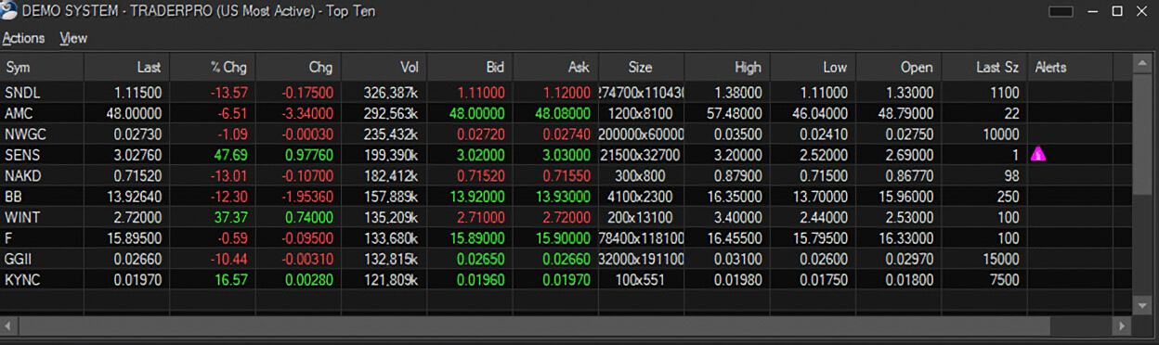
Task: Open the View menu
Action: pyautogui.click(x=73, y=38)
